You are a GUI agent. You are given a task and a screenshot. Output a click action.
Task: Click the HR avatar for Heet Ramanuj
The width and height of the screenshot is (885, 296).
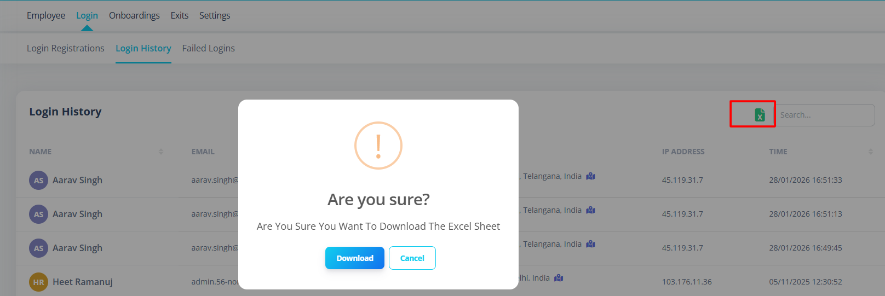[x=38, y=282]
